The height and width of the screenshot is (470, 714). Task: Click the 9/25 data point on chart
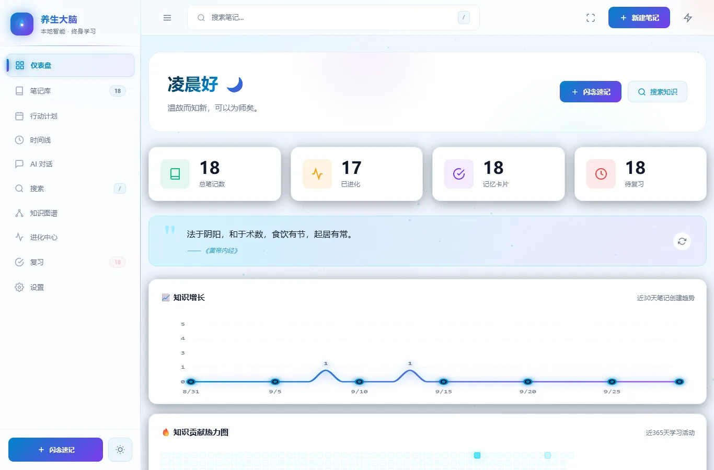[x=612, y=382]
